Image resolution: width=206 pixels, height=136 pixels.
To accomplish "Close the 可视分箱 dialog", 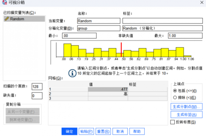I will tap(202, 2).
